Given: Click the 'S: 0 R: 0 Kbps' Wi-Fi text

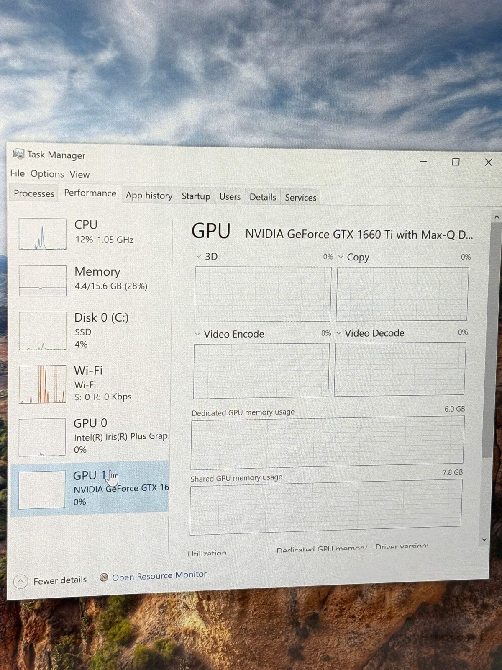Looking at the screenshot, I should (x=102, y=397).
